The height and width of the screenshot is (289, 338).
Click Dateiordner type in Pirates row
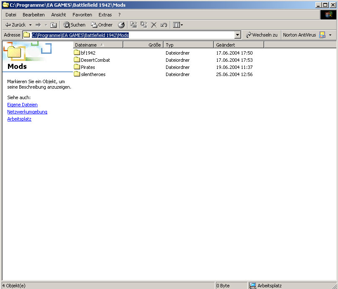click(x=178, y=67)
